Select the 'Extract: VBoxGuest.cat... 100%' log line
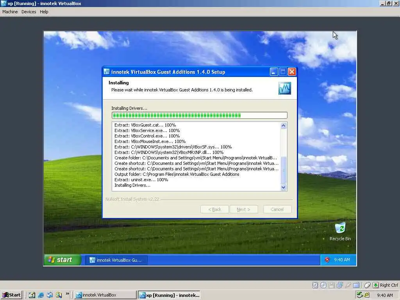The image size is (400, 300). click(x=145, y=125)
